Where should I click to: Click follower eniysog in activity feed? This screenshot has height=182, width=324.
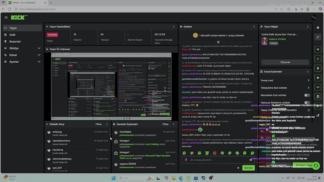(57, 132)
